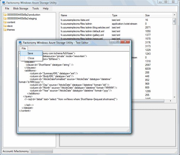The image size is (180, 155).
Task: Click folder icon of 000000004400d8a2-staging container
Action: tap(5, 19)
